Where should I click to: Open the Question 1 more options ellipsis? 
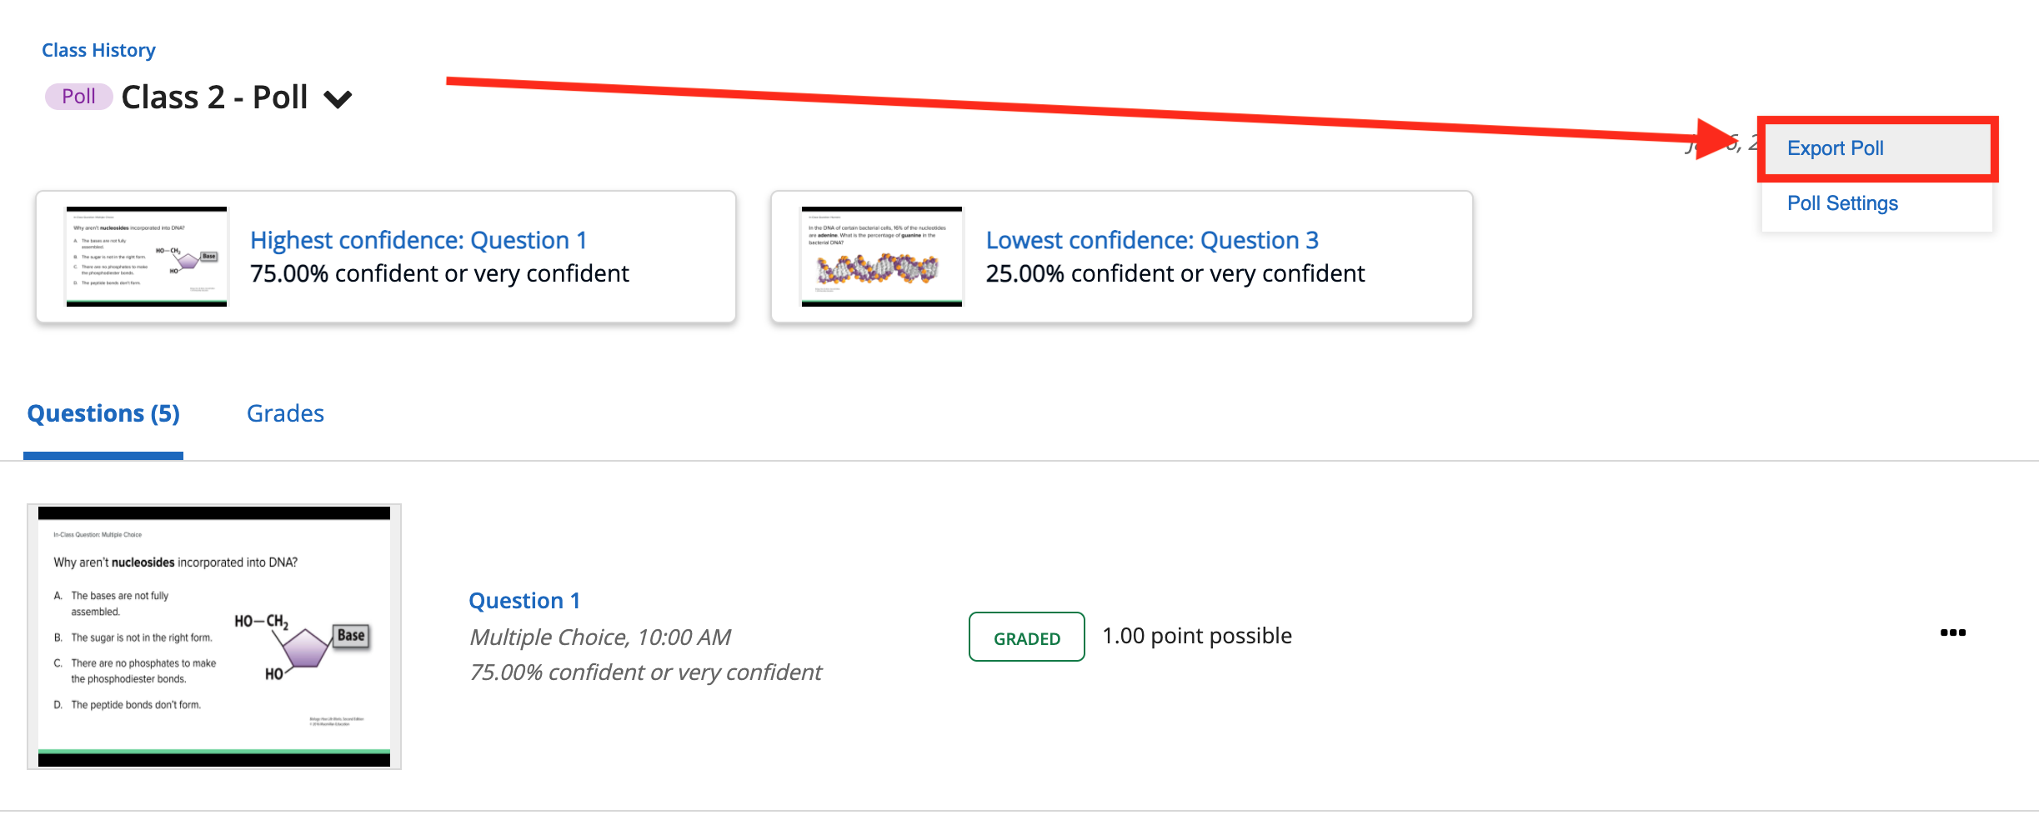[x=1952, y=633]
